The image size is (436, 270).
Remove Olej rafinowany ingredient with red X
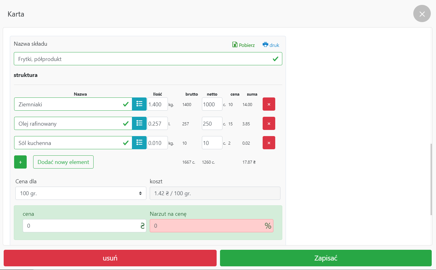[269, 124]
